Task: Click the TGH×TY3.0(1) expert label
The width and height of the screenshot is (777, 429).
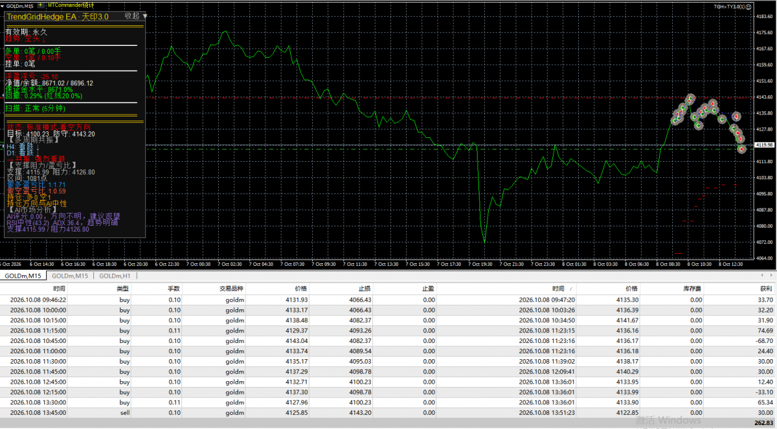Action: [x=730, y=6]
